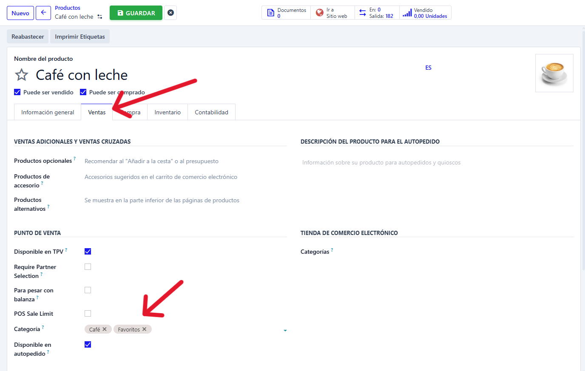The width and height of the screenshot is (585, 371).
Task: Click the green GUARDAR button
Action: pos(136,13)
